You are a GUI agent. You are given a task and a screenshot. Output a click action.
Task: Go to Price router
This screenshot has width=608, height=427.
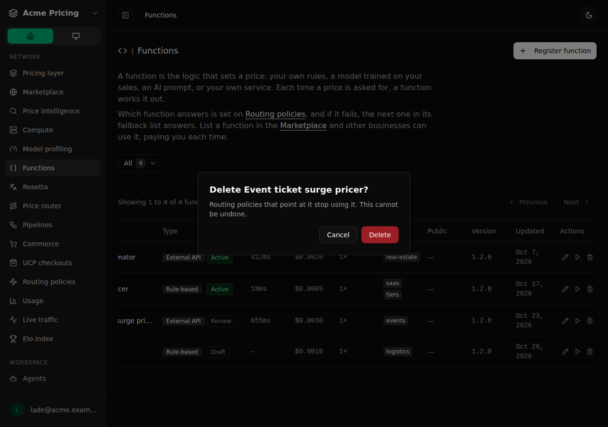pyautogui.click(x=53, y=206)
